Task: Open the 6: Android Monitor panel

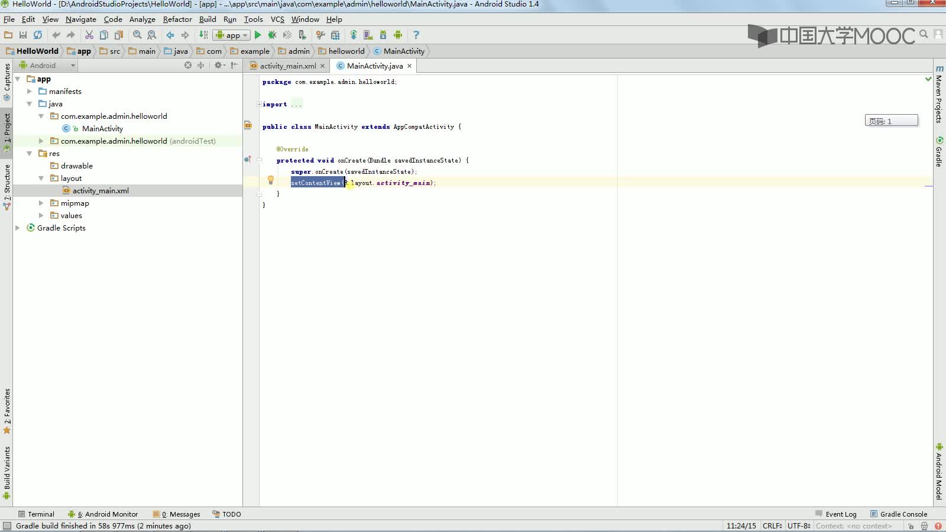Action: click(103, 514)
